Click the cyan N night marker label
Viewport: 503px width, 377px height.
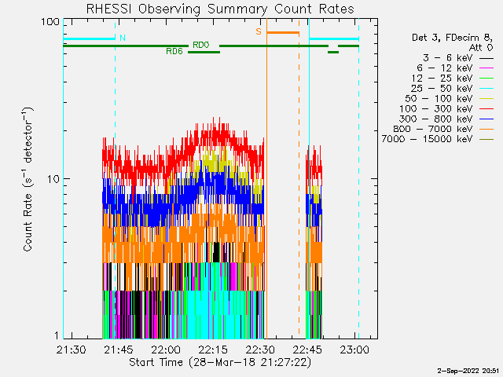tap(123, 38)
